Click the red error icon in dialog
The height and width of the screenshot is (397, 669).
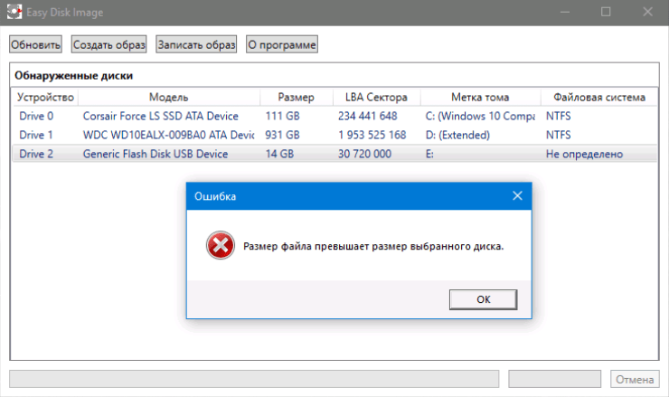click(x=221, y=245)
